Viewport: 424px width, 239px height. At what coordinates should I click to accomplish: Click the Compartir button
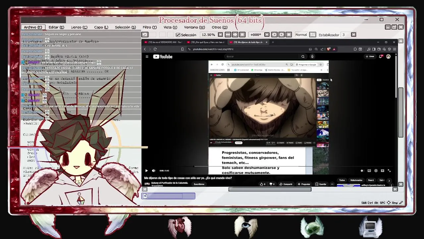click(286, 184)
